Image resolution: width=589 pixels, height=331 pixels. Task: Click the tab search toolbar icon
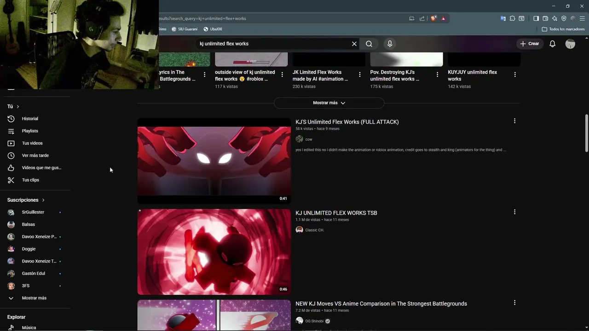point(521,18)
